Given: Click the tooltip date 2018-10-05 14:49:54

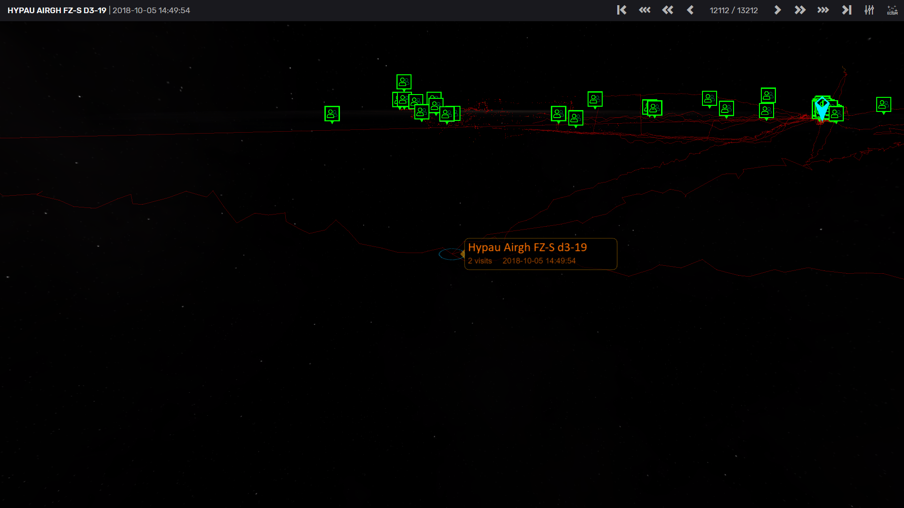Looking at the screenshot, I should coord(539,261).
